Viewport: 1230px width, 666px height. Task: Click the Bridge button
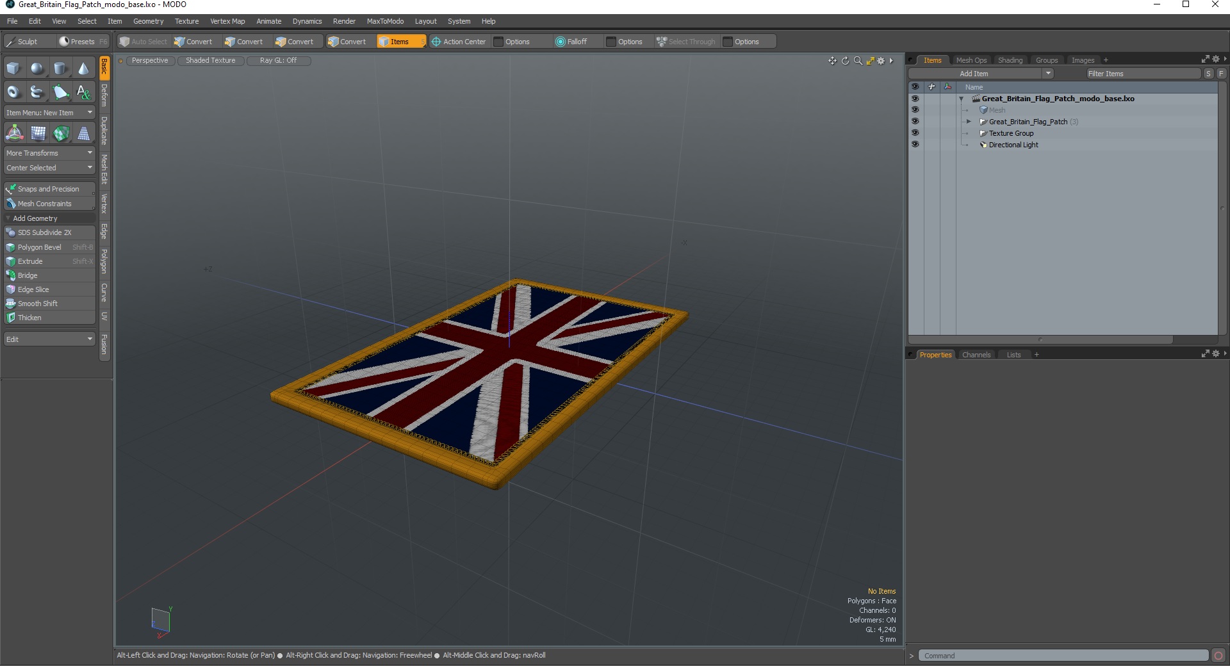point(49,275)
